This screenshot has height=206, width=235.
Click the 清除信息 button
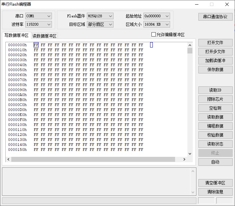click(x=215, y=192)
